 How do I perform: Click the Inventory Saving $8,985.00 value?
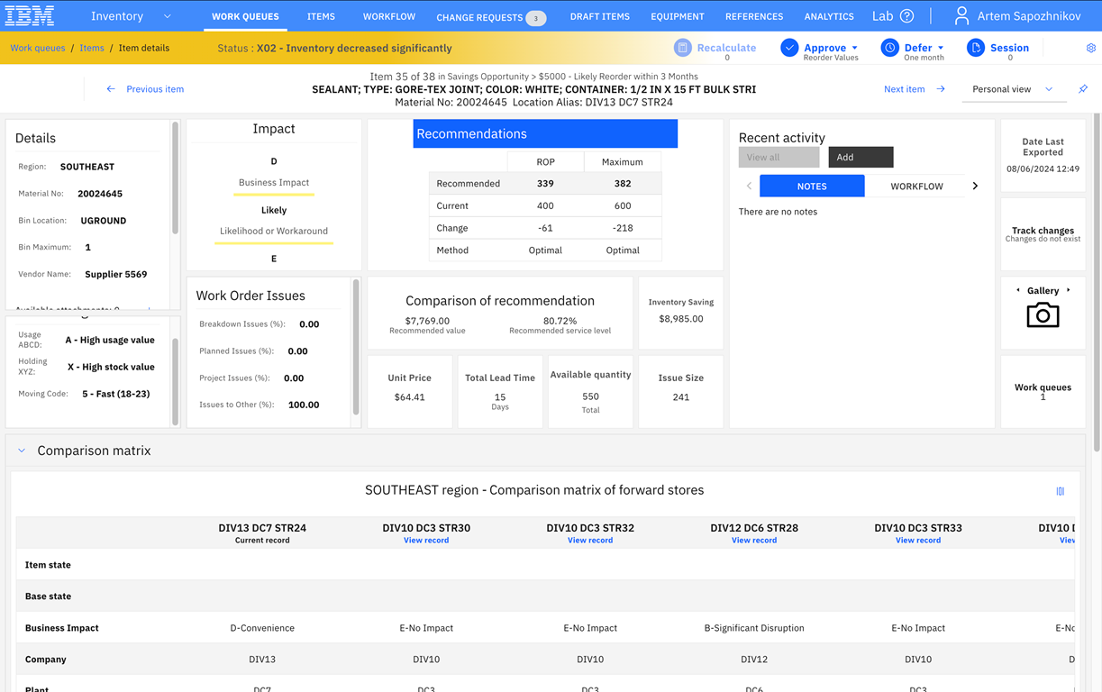coord(681,318)
